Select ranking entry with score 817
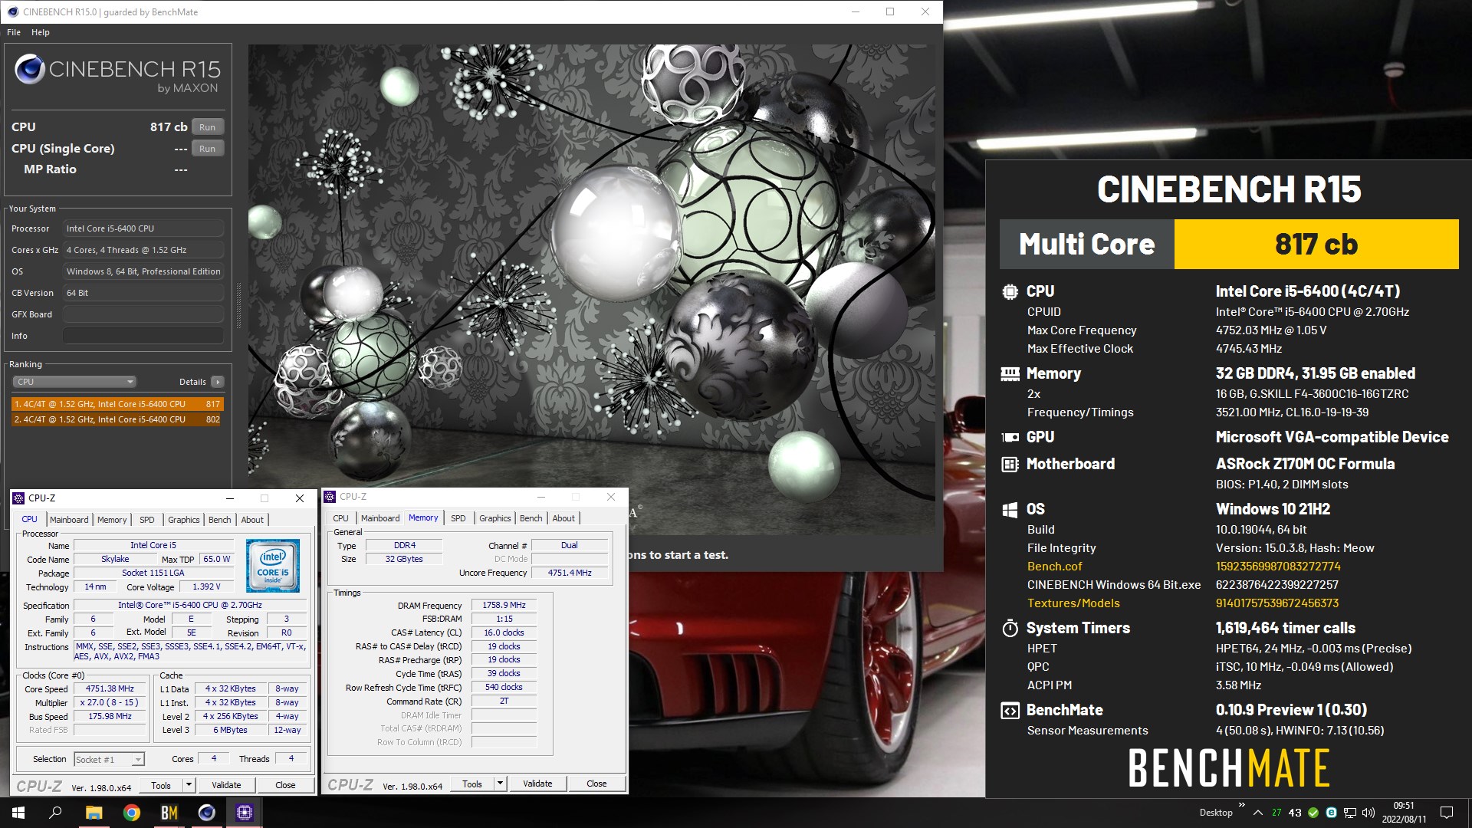The image size is (1472, 828). click(x=117, y=404)
